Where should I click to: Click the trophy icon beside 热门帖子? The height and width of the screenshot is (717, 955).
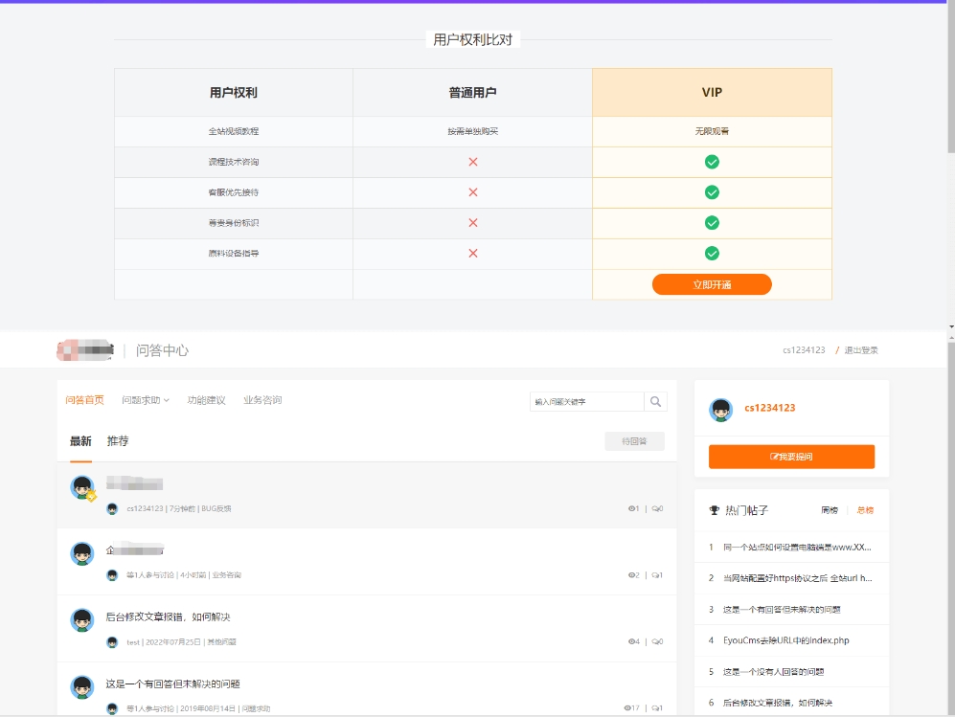[x=714, y=510]
